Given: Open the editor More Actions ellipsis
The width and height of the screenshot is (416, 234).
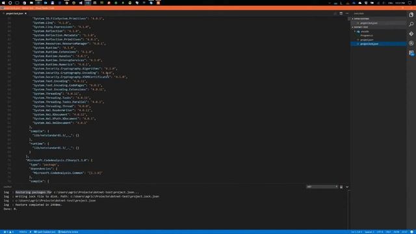Looking at the screenshot, I should coord(347,13).
